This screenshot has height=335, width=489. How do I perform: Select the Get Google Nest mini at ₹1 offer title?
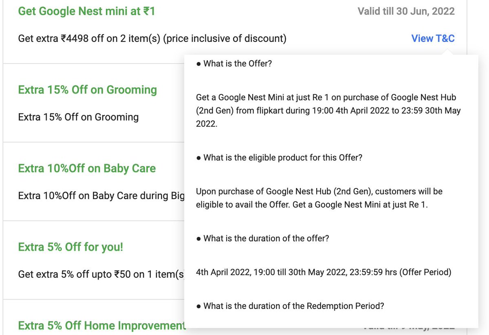click(87, 11)
